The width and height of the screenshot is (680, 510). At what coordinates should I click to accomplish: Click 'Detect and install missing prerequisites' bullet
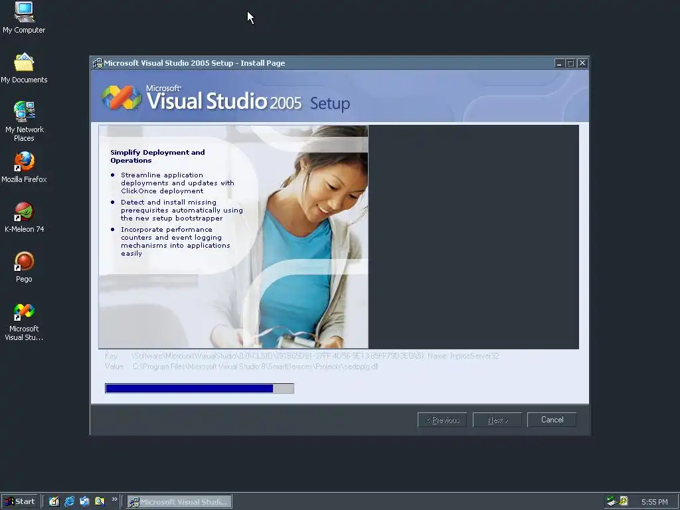pos(182,211)
